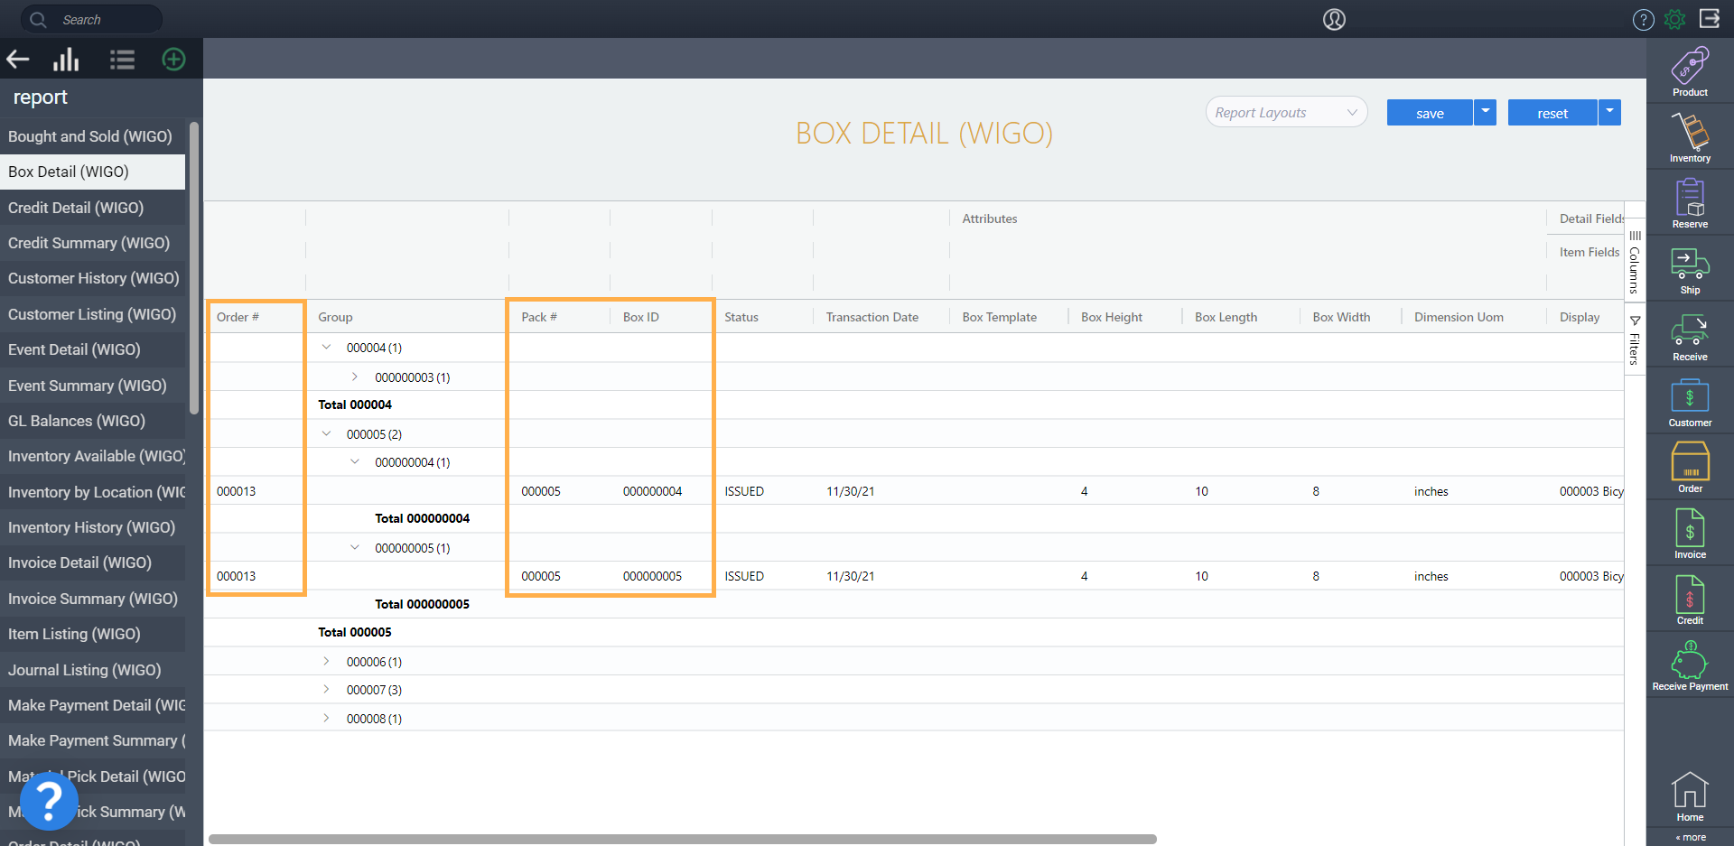Expand group 000006 (1)
1734x846 pixels.
point(327,661)
